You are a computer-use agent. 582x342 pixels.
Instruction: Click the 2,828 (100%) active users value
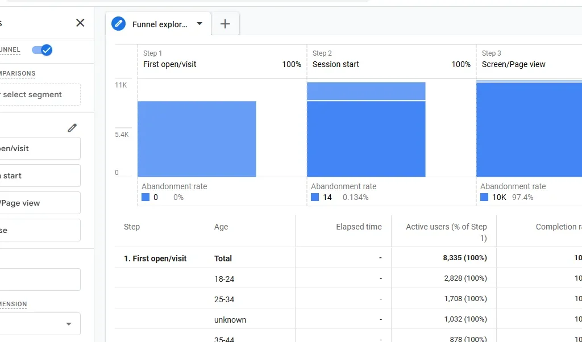pos(465,278)
